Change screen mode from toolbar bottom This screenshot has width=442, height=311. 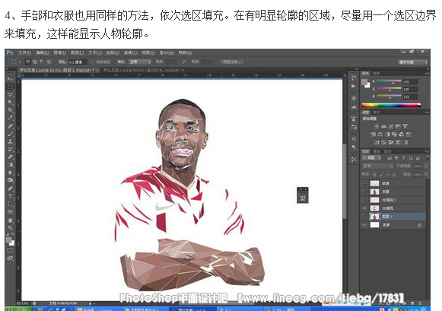tap(10, 258)
